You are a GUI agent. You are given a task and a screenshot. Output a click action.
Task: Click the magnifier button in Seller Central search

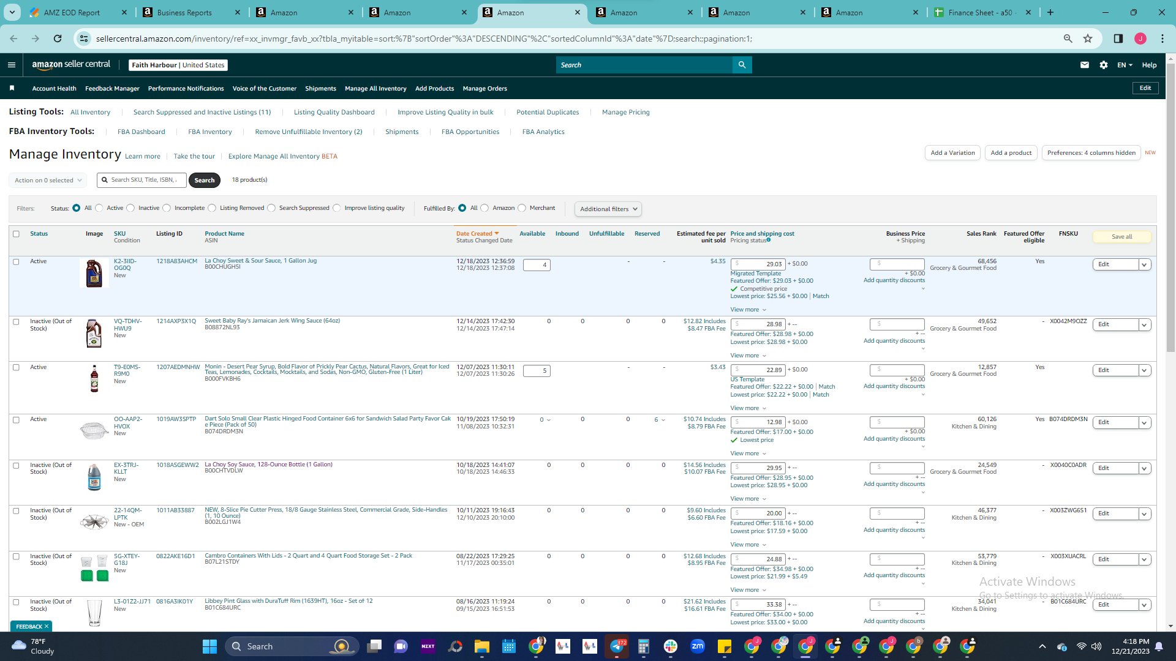pos(742,65)
